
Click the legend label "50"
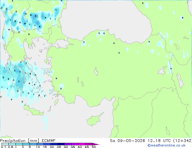pos(94,147)
